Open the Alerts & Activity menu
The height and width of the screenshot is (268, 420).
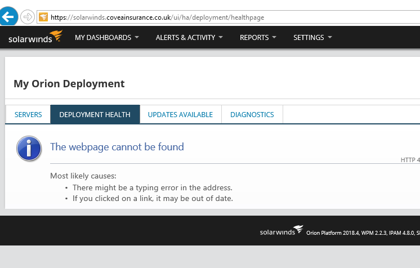[x=185, y=38]
